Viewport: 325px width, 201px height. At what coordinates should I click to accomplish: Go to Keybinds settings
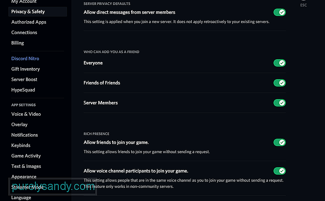click(21, 145)
